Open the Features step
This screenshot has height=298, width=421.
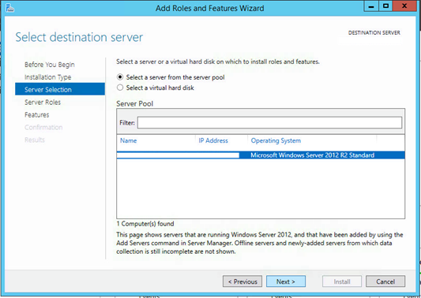tap(37, 114)
